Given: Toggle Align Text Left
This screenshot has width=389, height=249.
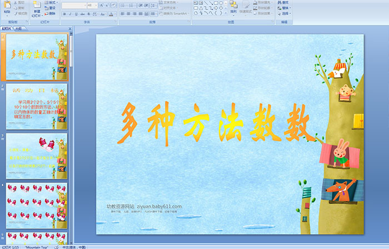Looking at the screenshot, I should (123, 14).
